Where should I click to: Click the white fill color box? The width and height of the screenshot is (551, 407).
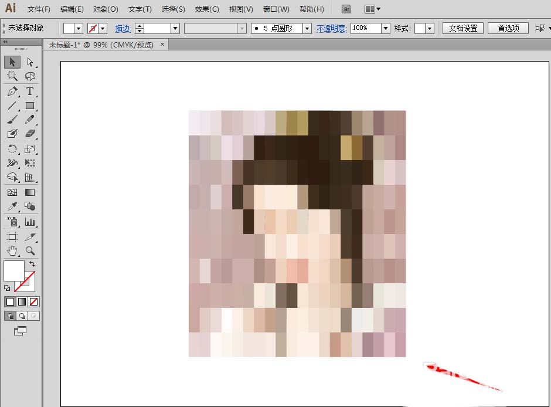coord(13,270)
